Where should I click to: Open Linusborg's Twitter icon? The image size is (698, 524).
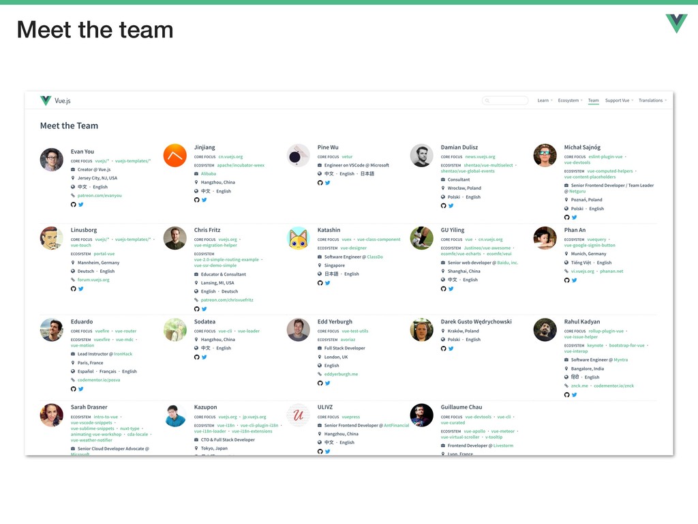coord(81,289)
